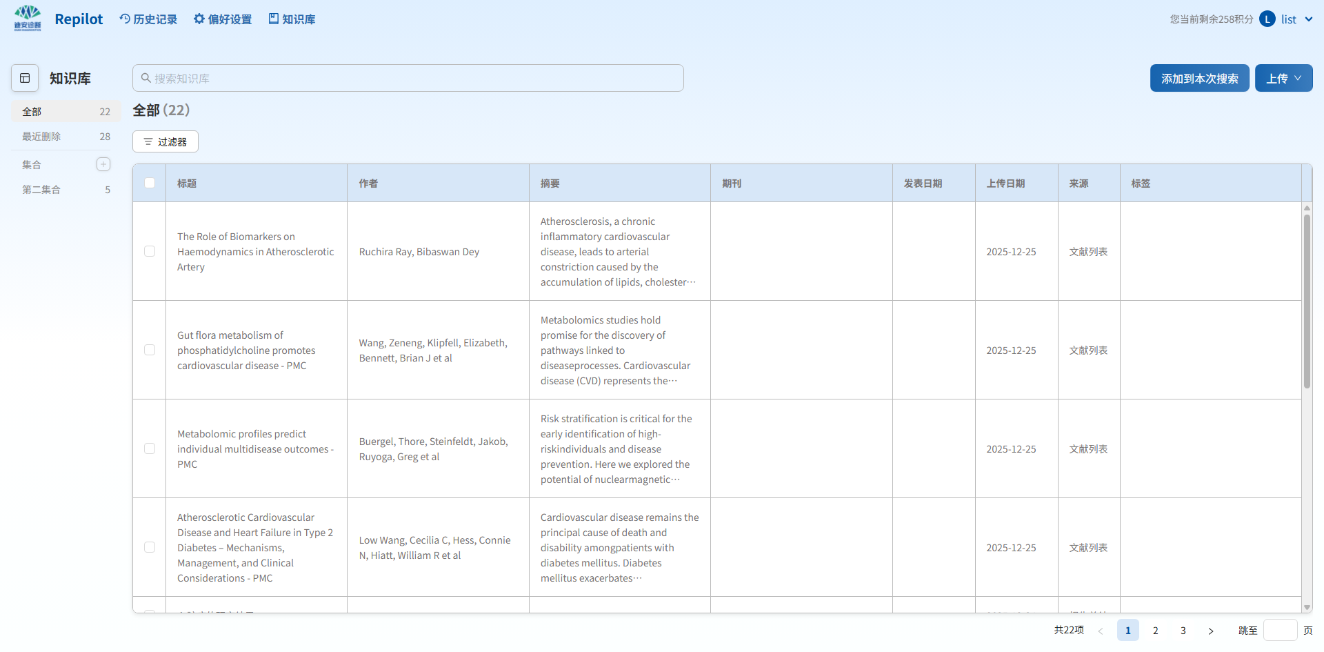Open 偏好设置 preferences menu
Viewport: 1324px width, 652px height.
223,19
